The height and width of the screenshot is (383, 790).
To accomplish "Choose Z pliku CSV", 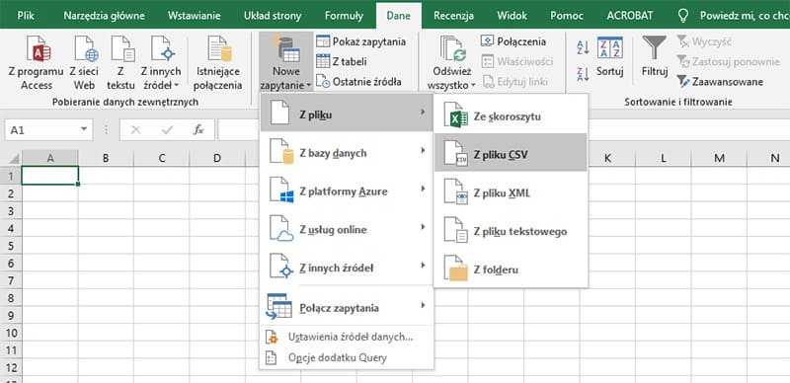I will point(511,153).
